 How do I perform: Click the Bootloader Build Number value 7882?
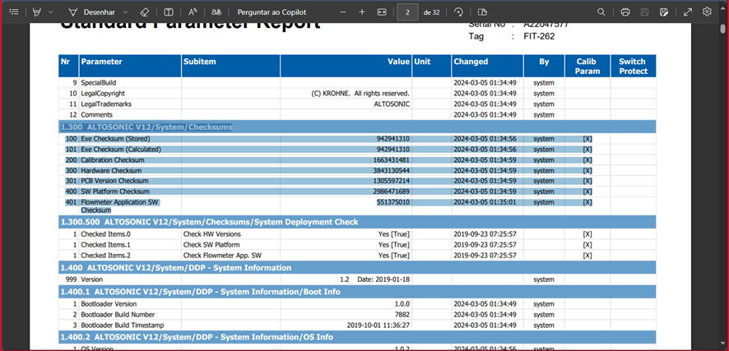pyautogui.click(x=402, y=315)
